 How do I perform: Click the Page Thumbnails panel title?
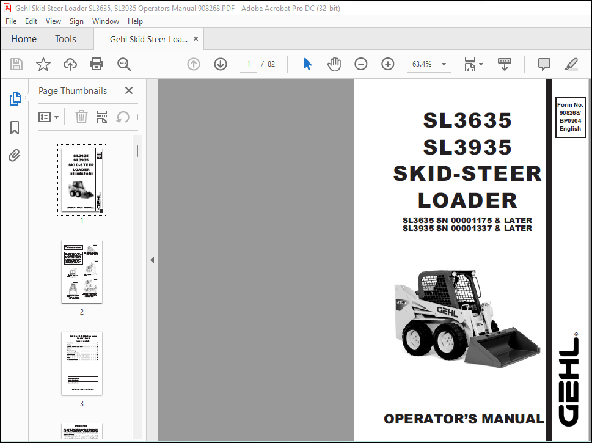[73, 91]
